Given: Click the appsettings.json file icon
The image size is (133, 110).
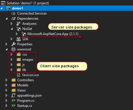Looking at the screenshot, I should (x=13, y=95).
